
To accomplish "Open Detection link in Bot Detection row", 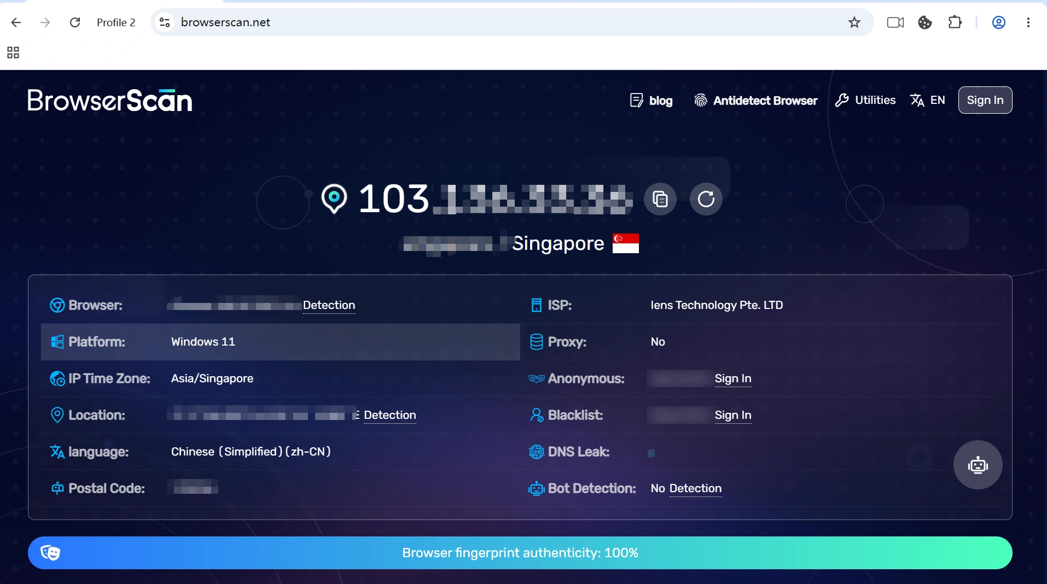I will [x=695, y=488].
